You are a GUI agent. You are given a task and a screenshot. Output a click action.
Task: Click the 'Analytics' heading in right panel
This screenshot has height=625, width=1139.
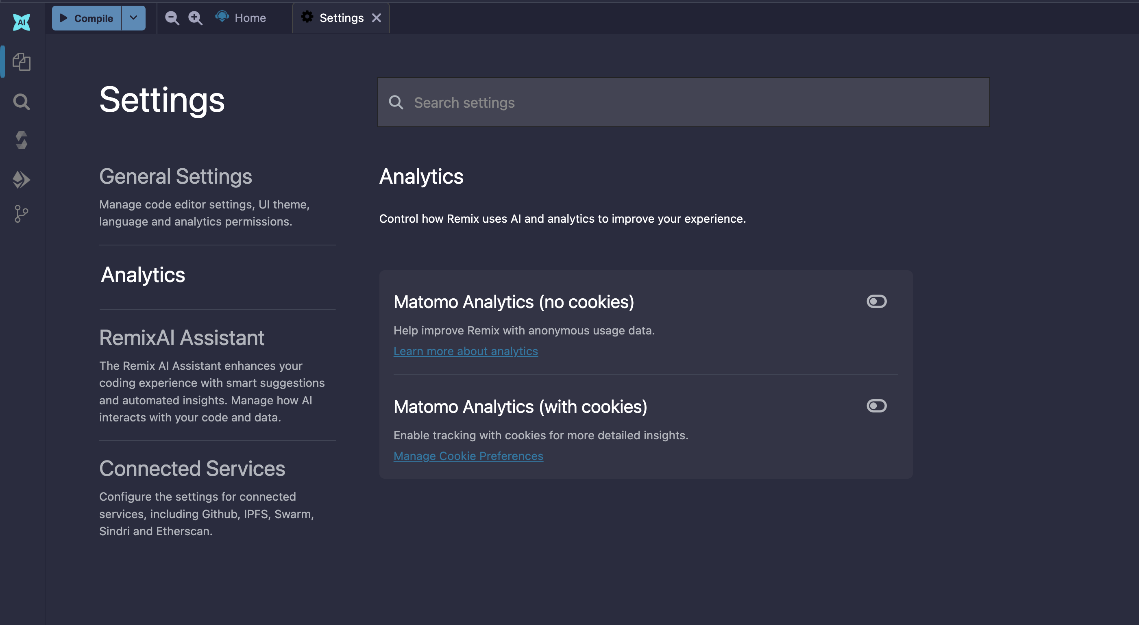tap(421, 176)
